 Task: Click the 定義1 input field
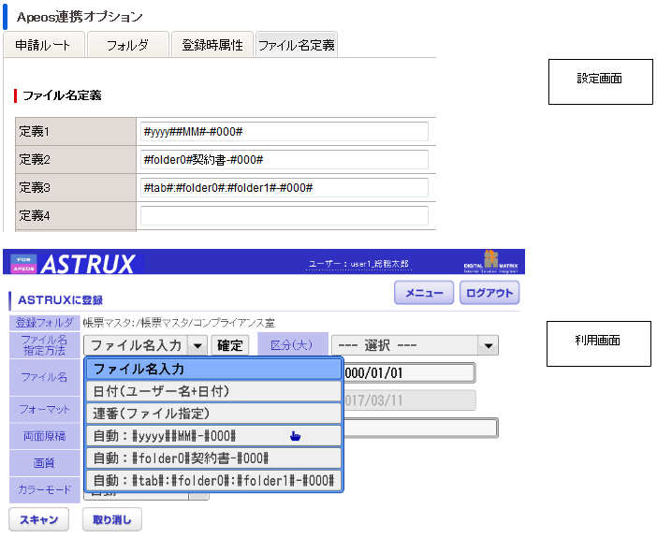pyautogui.click(x=285, y=132)
